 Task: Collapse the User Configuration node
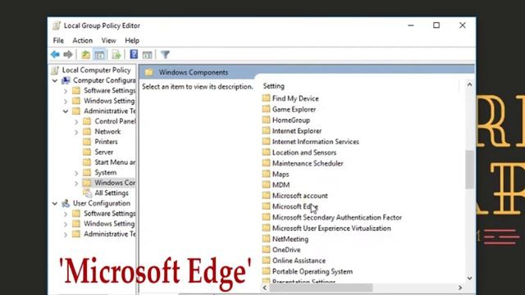tap(55, 204)
